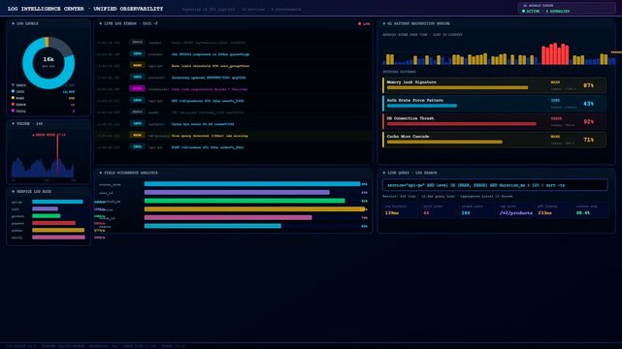Select the magenta FATAL badge in the log stream
This screenshot has width=622, height=349.
[137, 89]
